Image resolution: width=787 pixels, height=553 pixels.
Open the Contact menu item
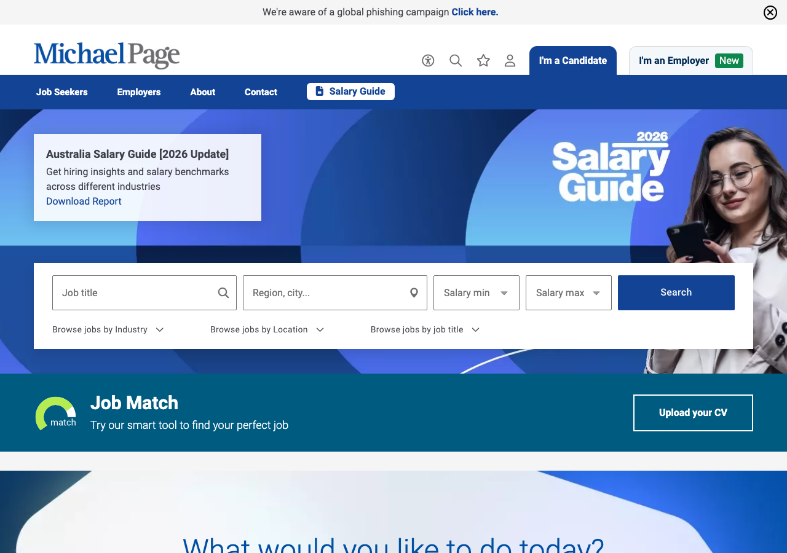coord(261,92)
